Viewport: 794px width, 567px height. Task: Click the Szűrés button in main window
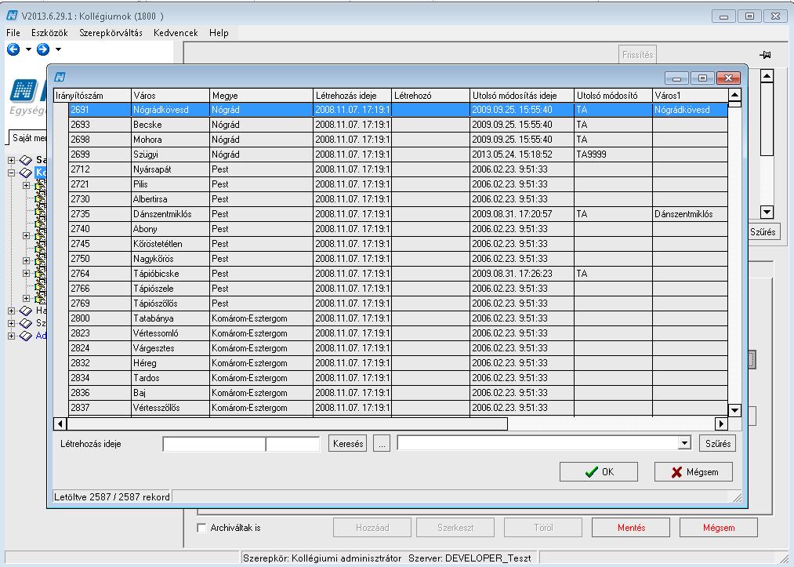tap(764, 232)
